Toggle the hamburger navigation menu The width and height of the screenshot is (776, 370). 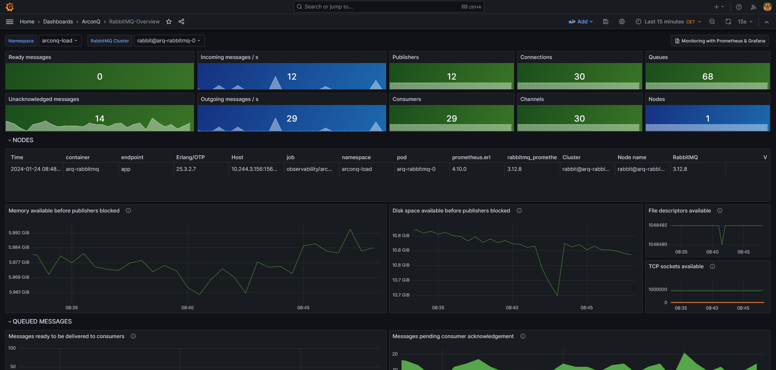click(10, 22)
